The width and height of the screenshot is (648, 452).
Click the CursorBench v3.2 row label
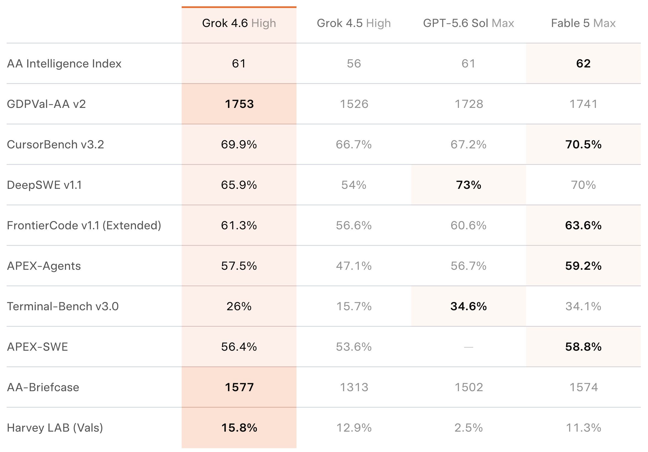[x=55, y=145]
